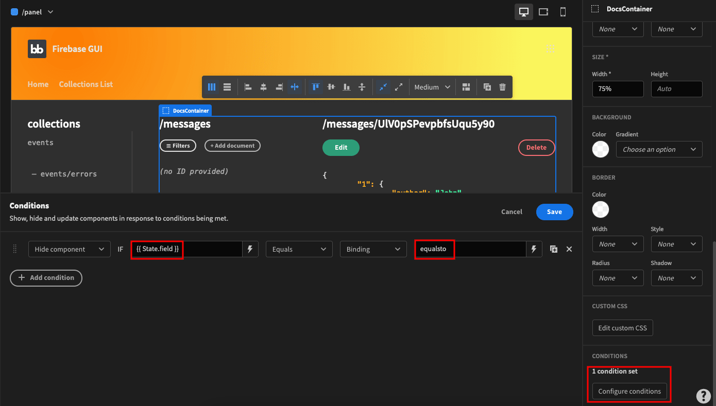Cancel the conditions drawer
This screenshot has height=406, width=716.
512,211
